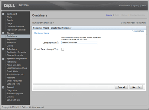Open Date and Time settings
Viewport: 149px width, 110px height.
[x=13, y=84]
